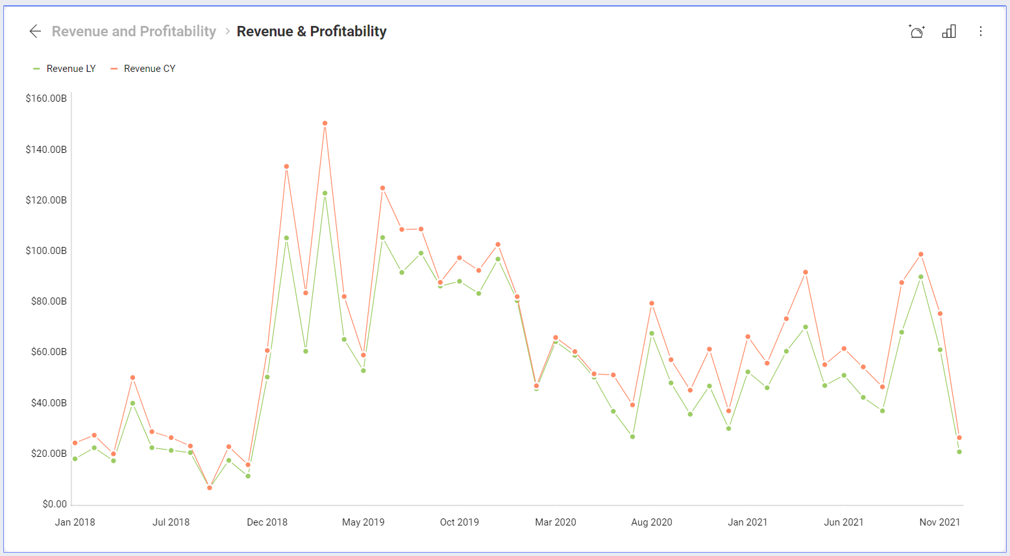The height and width of the screenshot is (556, 1010).
Task: Toggle the Revenue CY legend entry
Action: (143, 69)
